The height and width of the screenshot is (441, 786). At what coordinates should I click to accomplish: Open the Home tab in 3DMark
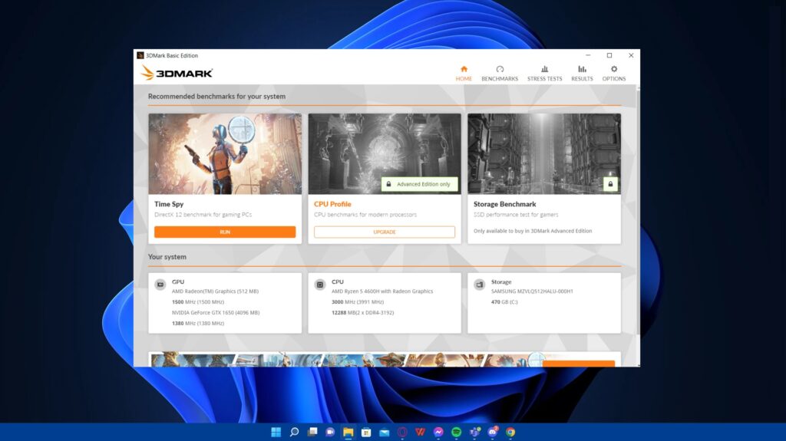click(464, 73)
